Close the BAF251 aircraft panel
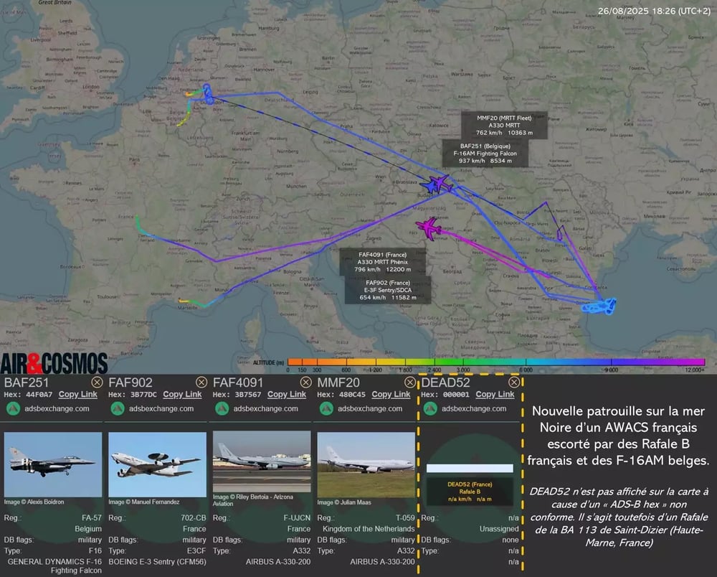This screenshot has height=577, width=717. [x=97, y=382]
